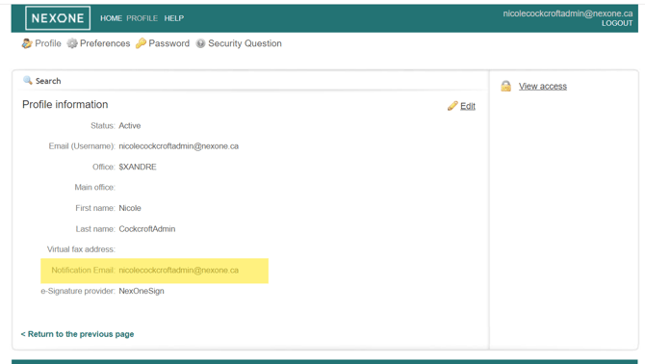Open the Security Question tab

(245, 43)
